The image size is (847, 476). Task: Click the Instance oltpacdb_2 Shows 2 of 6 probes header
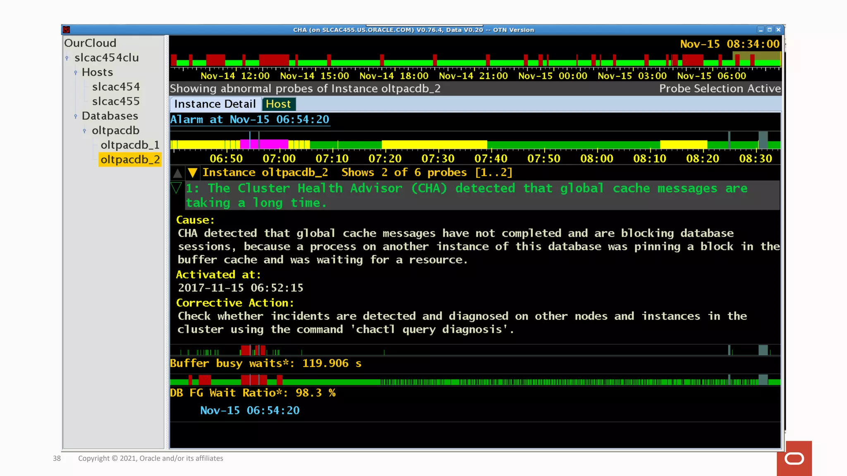pyautogui.click(x=357, y=173)
